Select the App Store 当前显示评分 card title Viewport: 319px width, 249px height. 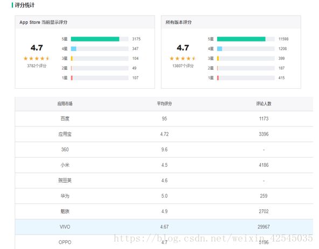pos(43,23)
